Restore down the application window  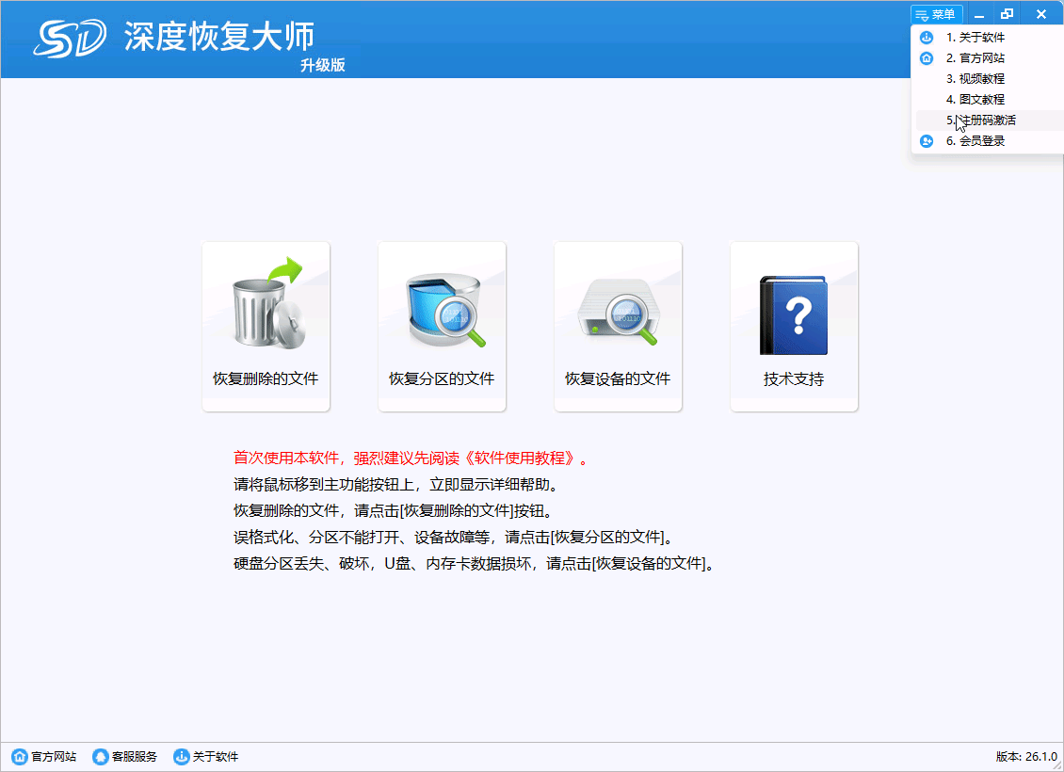(x=1008, y=14)
